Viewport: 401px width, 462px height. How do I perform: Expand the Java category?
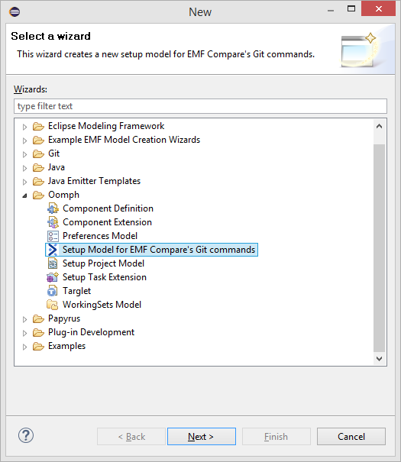(24, 168)
